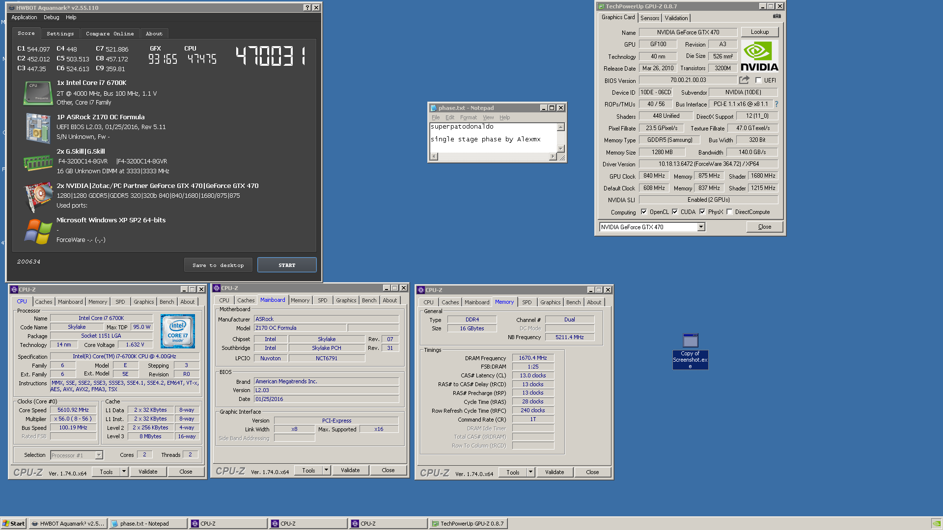This screenshot has height=530, width=943.
Task: Select the Caches tab in CPU-Z CPU window
Action: [x=43, y=302]
